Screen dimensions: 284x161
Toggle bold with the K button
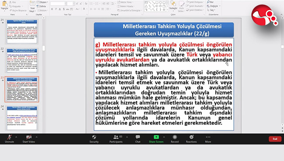coord(52,9)
